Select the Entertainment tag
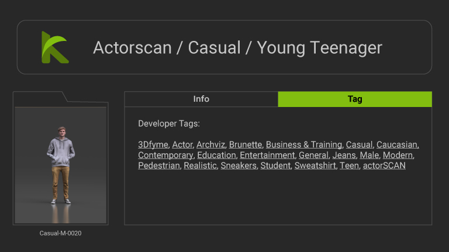This screenshot has height=252, width=449. 267,155
